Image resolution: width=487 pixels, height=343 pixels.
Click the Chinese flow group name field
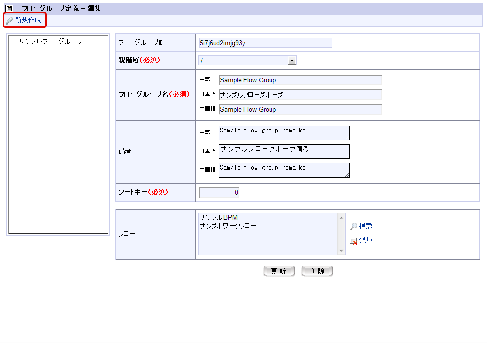(300, 109)
